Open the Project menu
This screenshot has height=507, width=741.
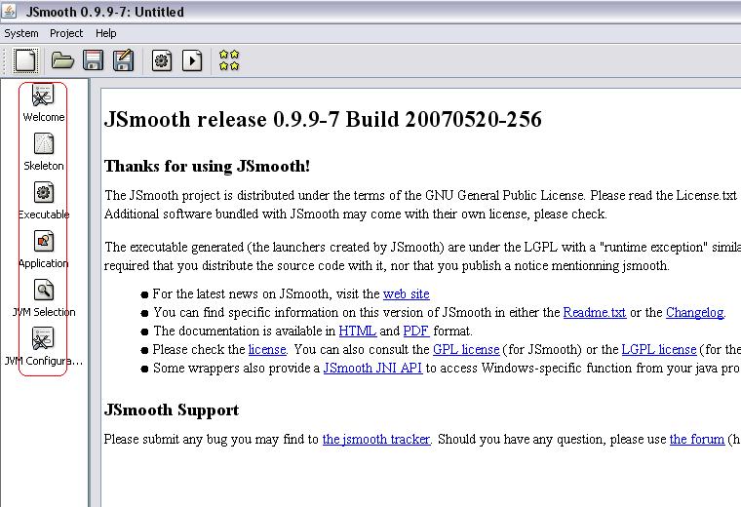[66, 33]
